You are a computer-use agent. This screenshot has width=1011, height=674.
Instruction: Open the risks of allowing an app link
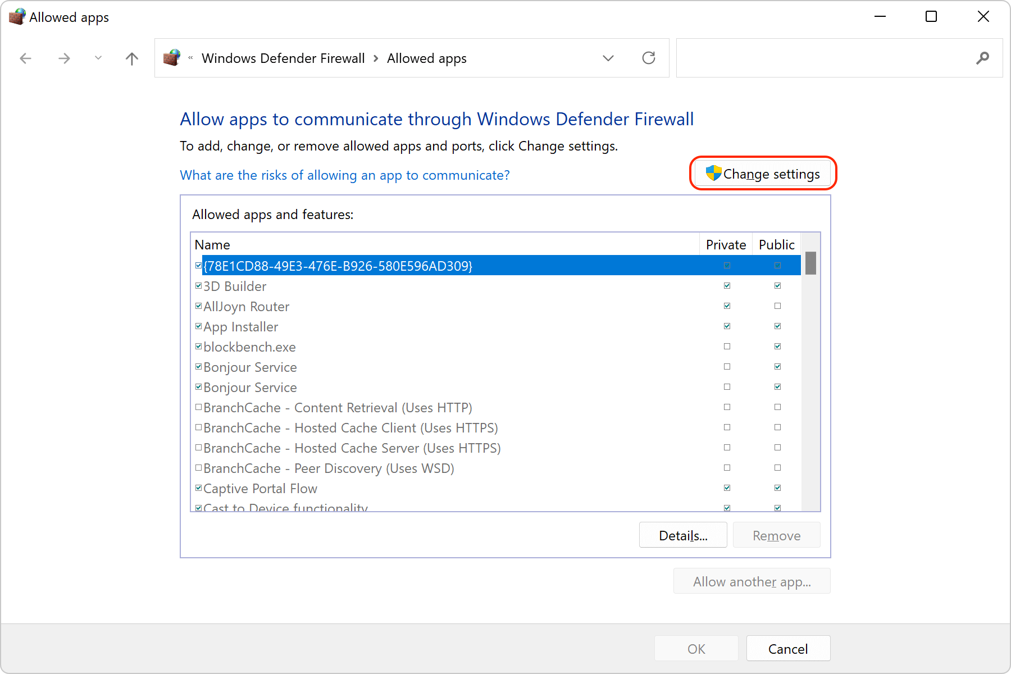[345, 175]
